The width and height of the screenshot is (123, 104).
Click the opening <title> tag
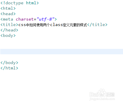pos(9,25)
